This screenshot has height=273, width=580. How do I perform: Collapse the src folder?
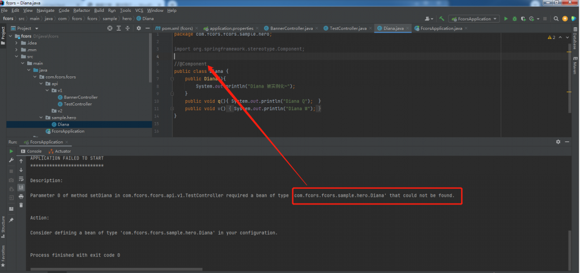[x=16, y=57]
